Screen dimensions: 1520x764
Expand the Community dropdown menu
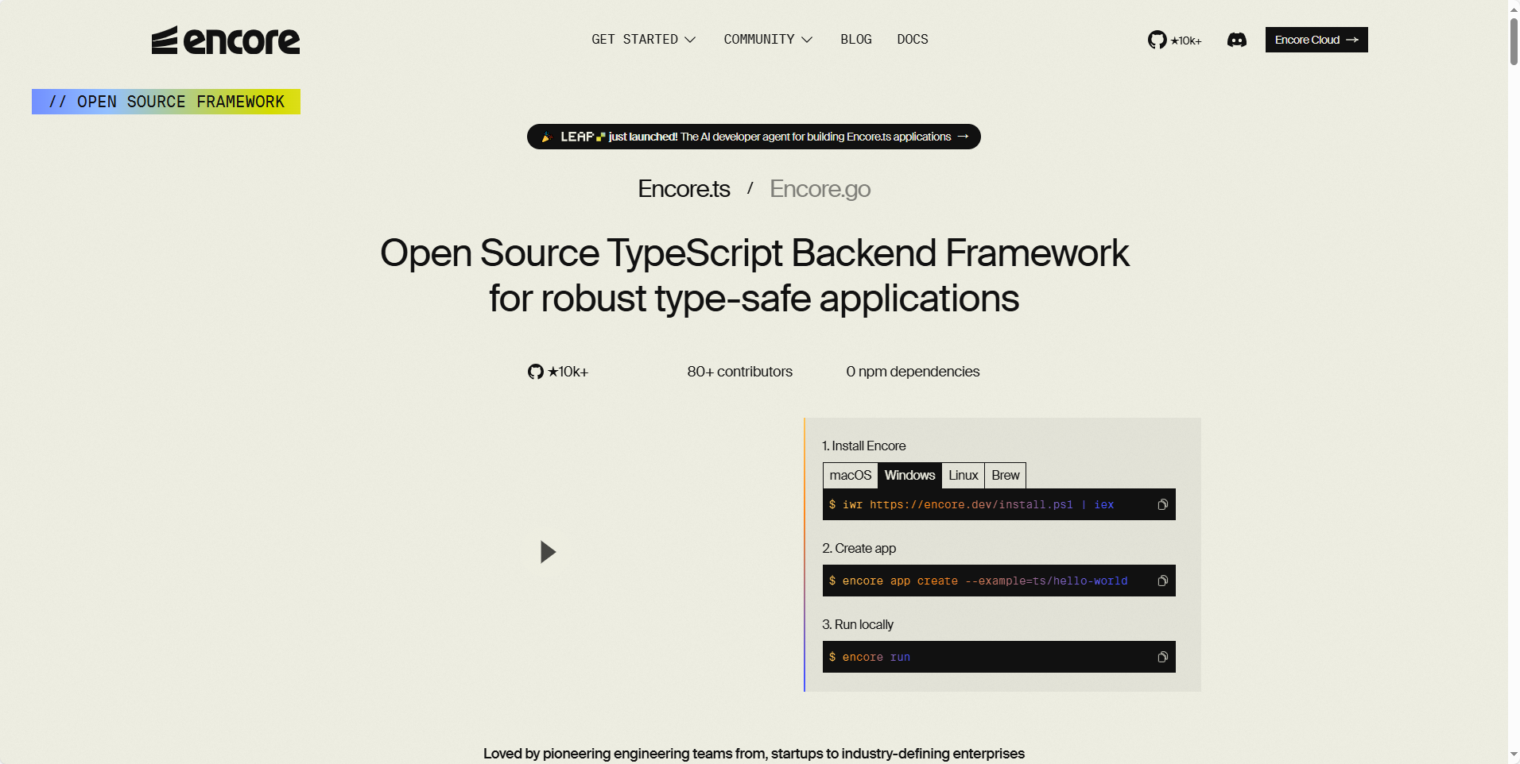767,40
